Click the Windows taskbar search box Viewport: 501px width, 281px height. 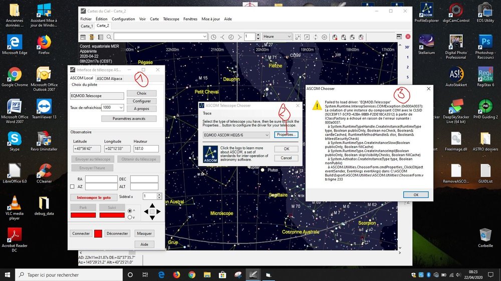pos(69,274)
